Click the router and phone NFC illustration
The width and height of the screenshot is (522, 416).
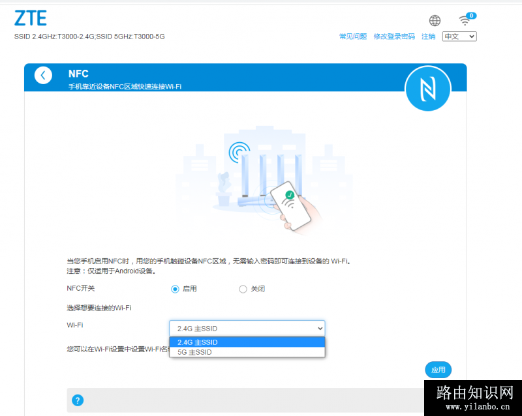point(265,180)
